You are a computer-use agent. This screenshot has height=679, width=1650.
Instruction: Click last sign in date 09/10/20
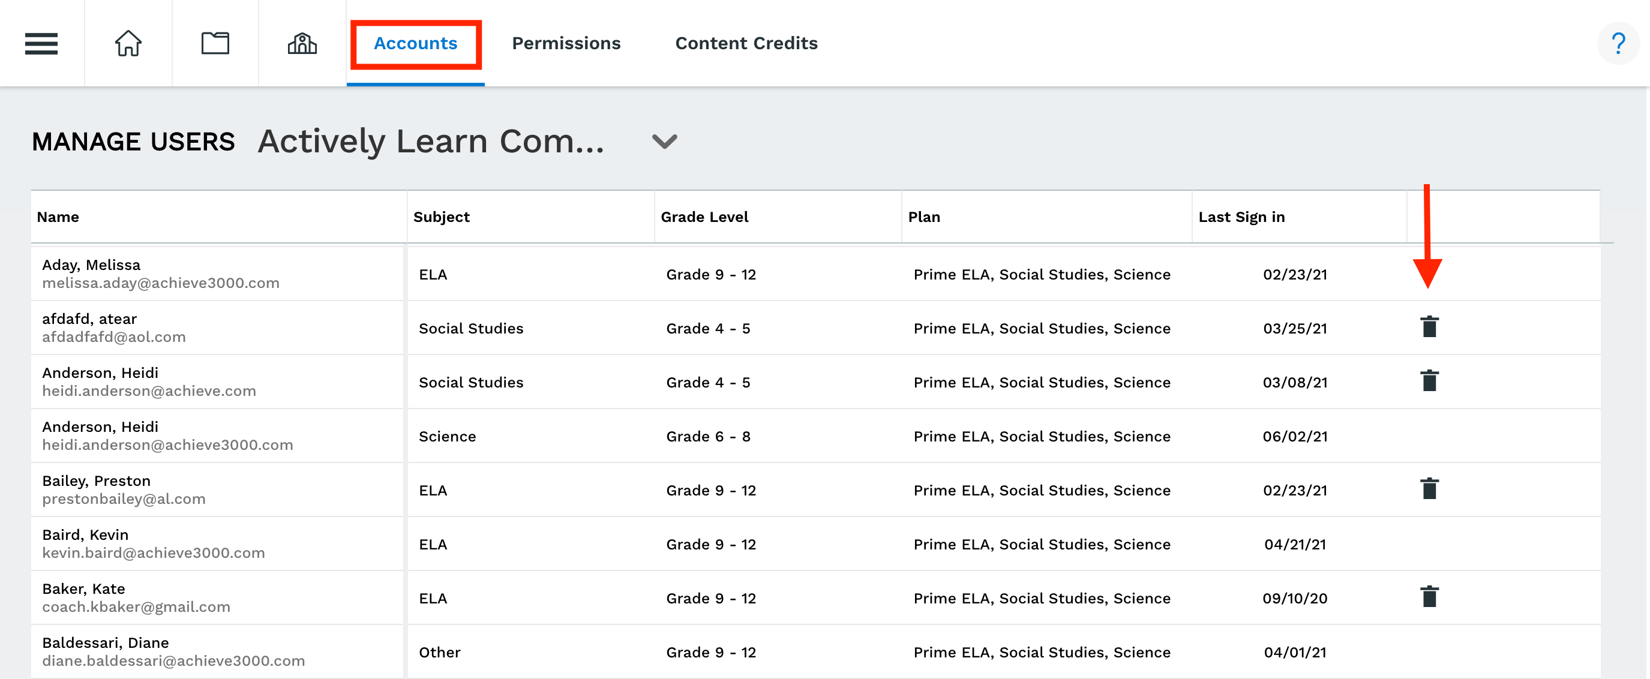[x=1295, y=598]
